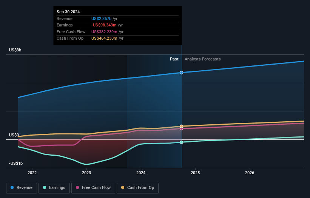Click the -US$1b y-axis label
Image resolution: width=310 pixels, height=198 pixels.
(16, 163)
